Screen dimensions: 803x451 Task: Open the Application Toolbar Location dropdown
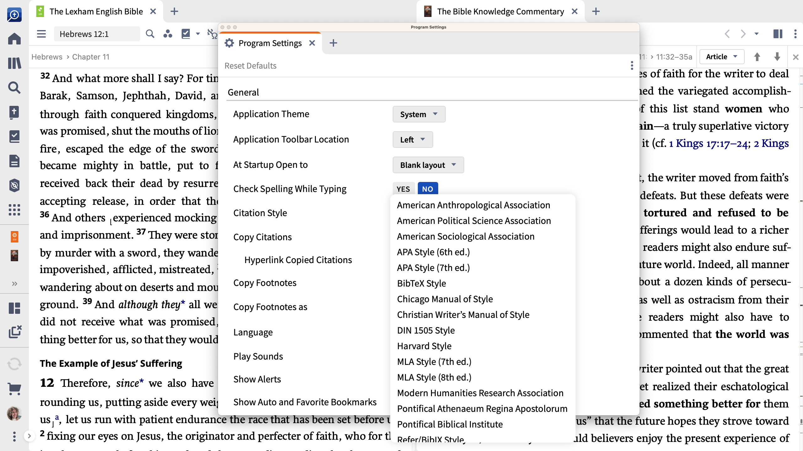412,140
